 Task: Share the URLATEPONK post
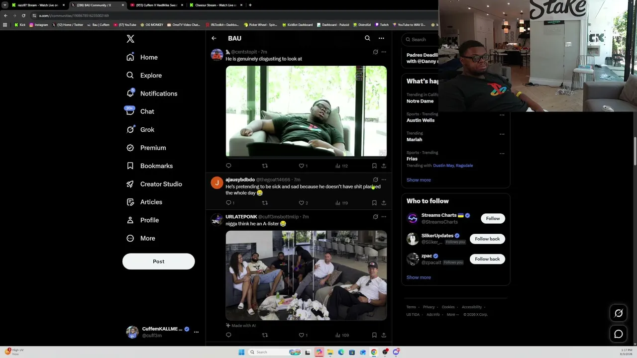pos(384,335)
